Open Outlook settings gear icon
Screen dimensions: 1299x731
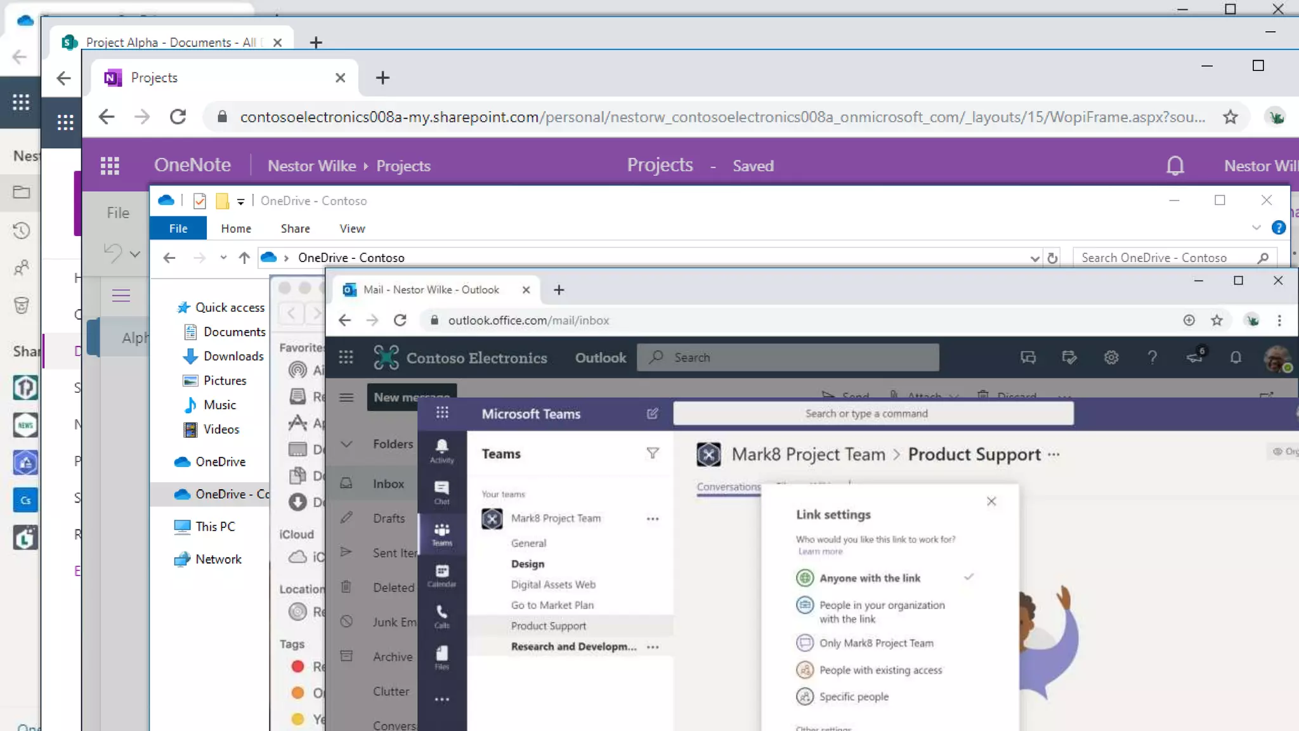point(1111,357)
